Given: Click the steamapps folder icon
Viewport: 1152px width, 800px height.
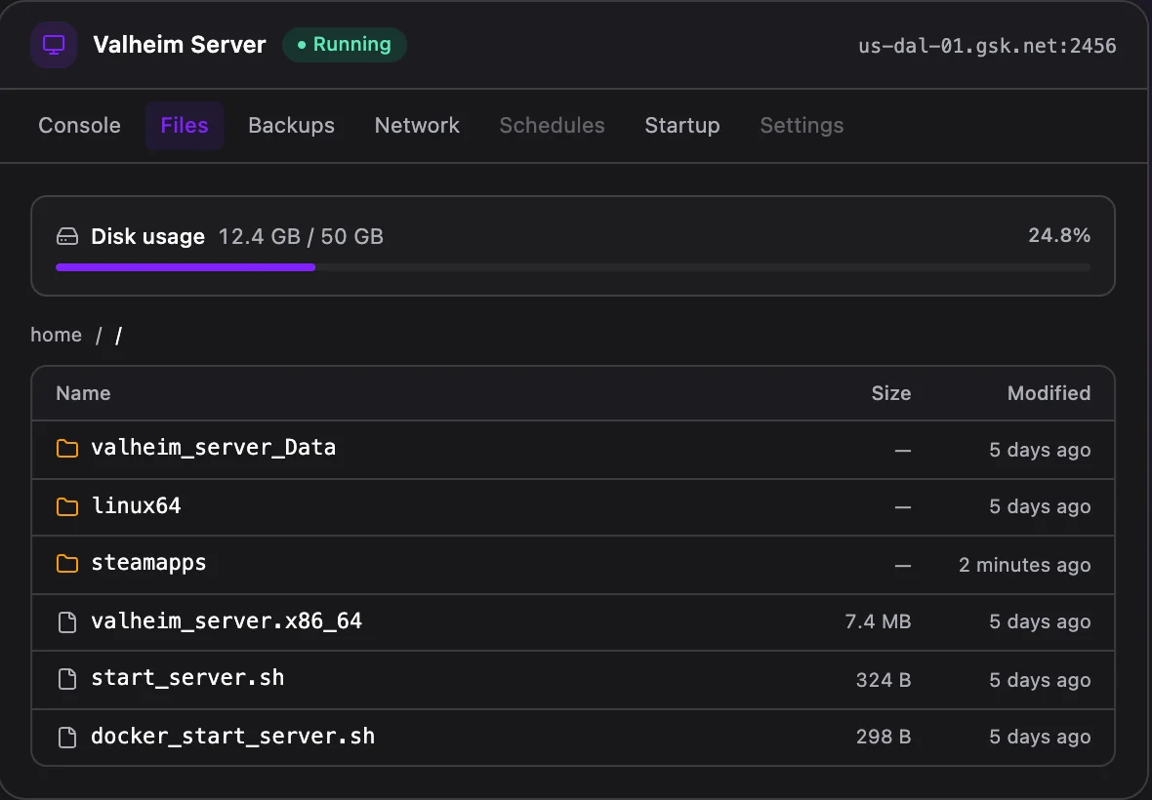Looking at the screenshot, I should [66, 564].
